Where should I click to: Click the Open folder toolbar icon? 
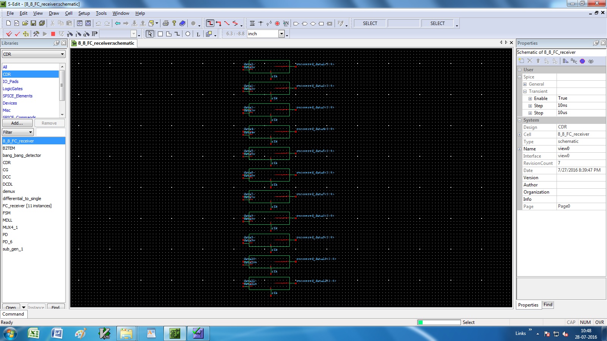tap(25, 23)
